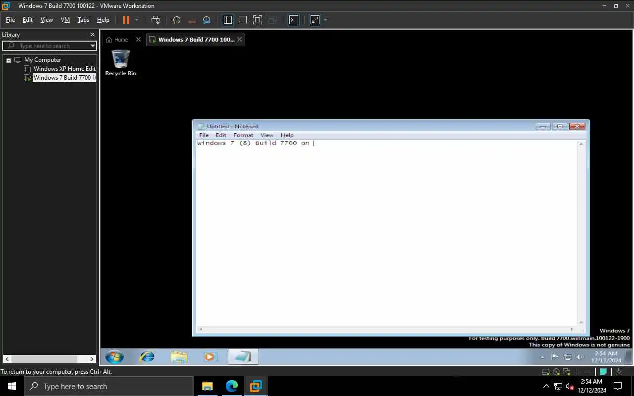Click the VMware hard disk status icon
This screenshot has height=396, width=634.
coord(545,372)
